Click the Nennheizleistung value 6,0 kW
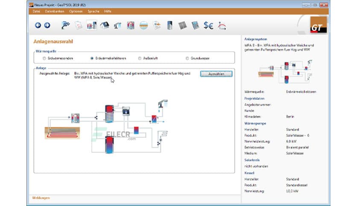The width and height of the screenshot is (357, 206). tap(291, 141)
